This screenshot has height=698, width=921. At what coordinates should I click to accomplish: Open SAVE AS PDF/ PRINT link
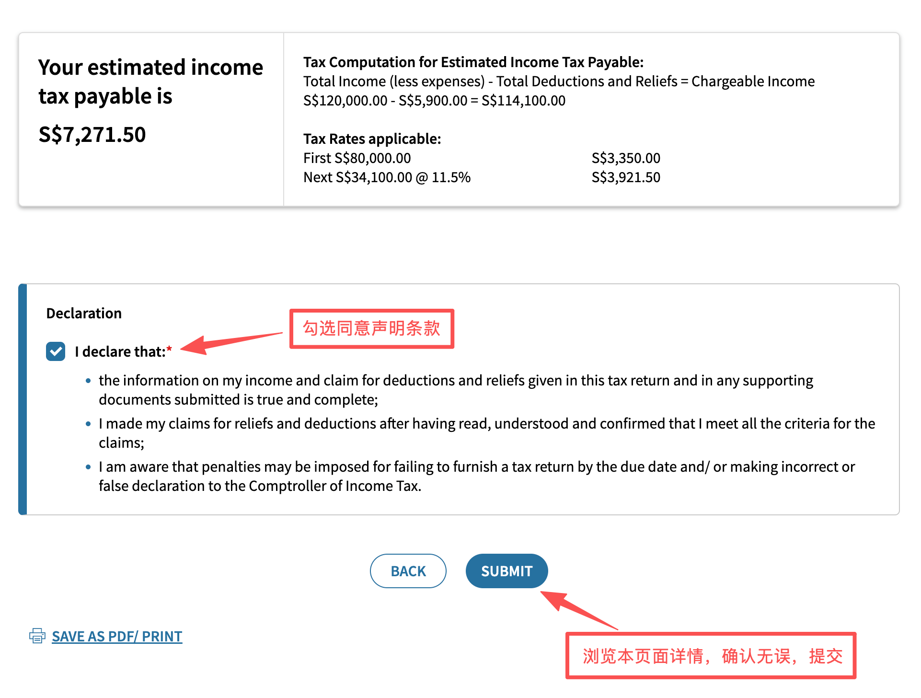coord(117,636)
